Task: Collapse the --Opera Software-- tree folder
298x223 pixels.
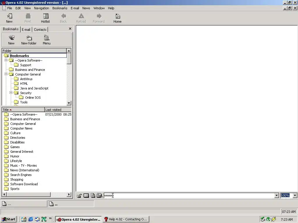Action: point(6,60)
